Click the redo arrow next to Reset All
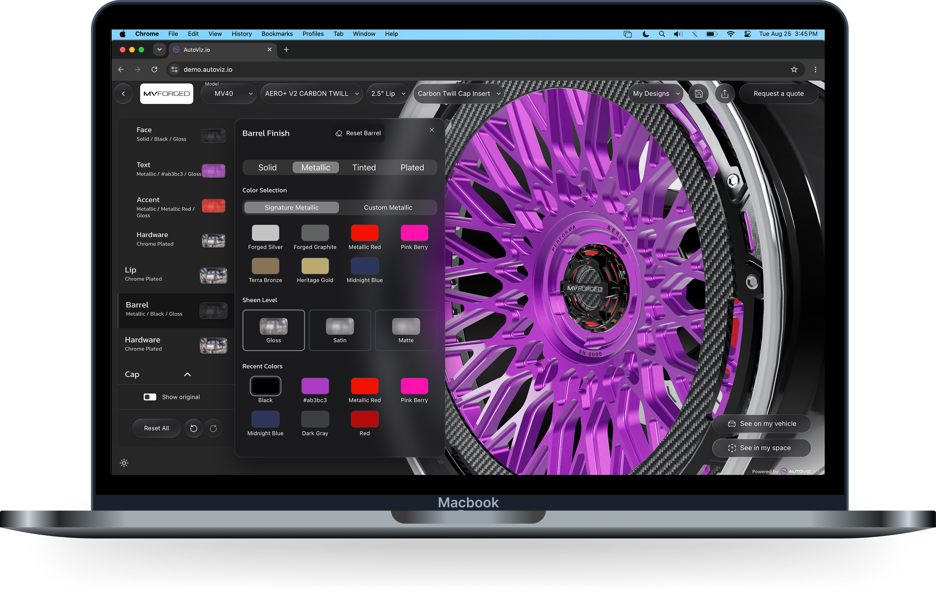 coord(213,428)
